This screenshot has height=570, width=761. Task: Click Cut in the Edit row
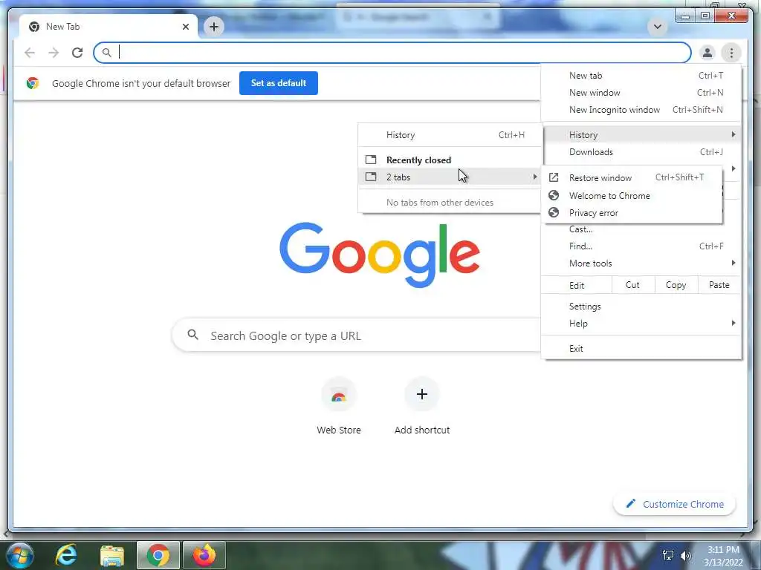[x=633, y=285]
